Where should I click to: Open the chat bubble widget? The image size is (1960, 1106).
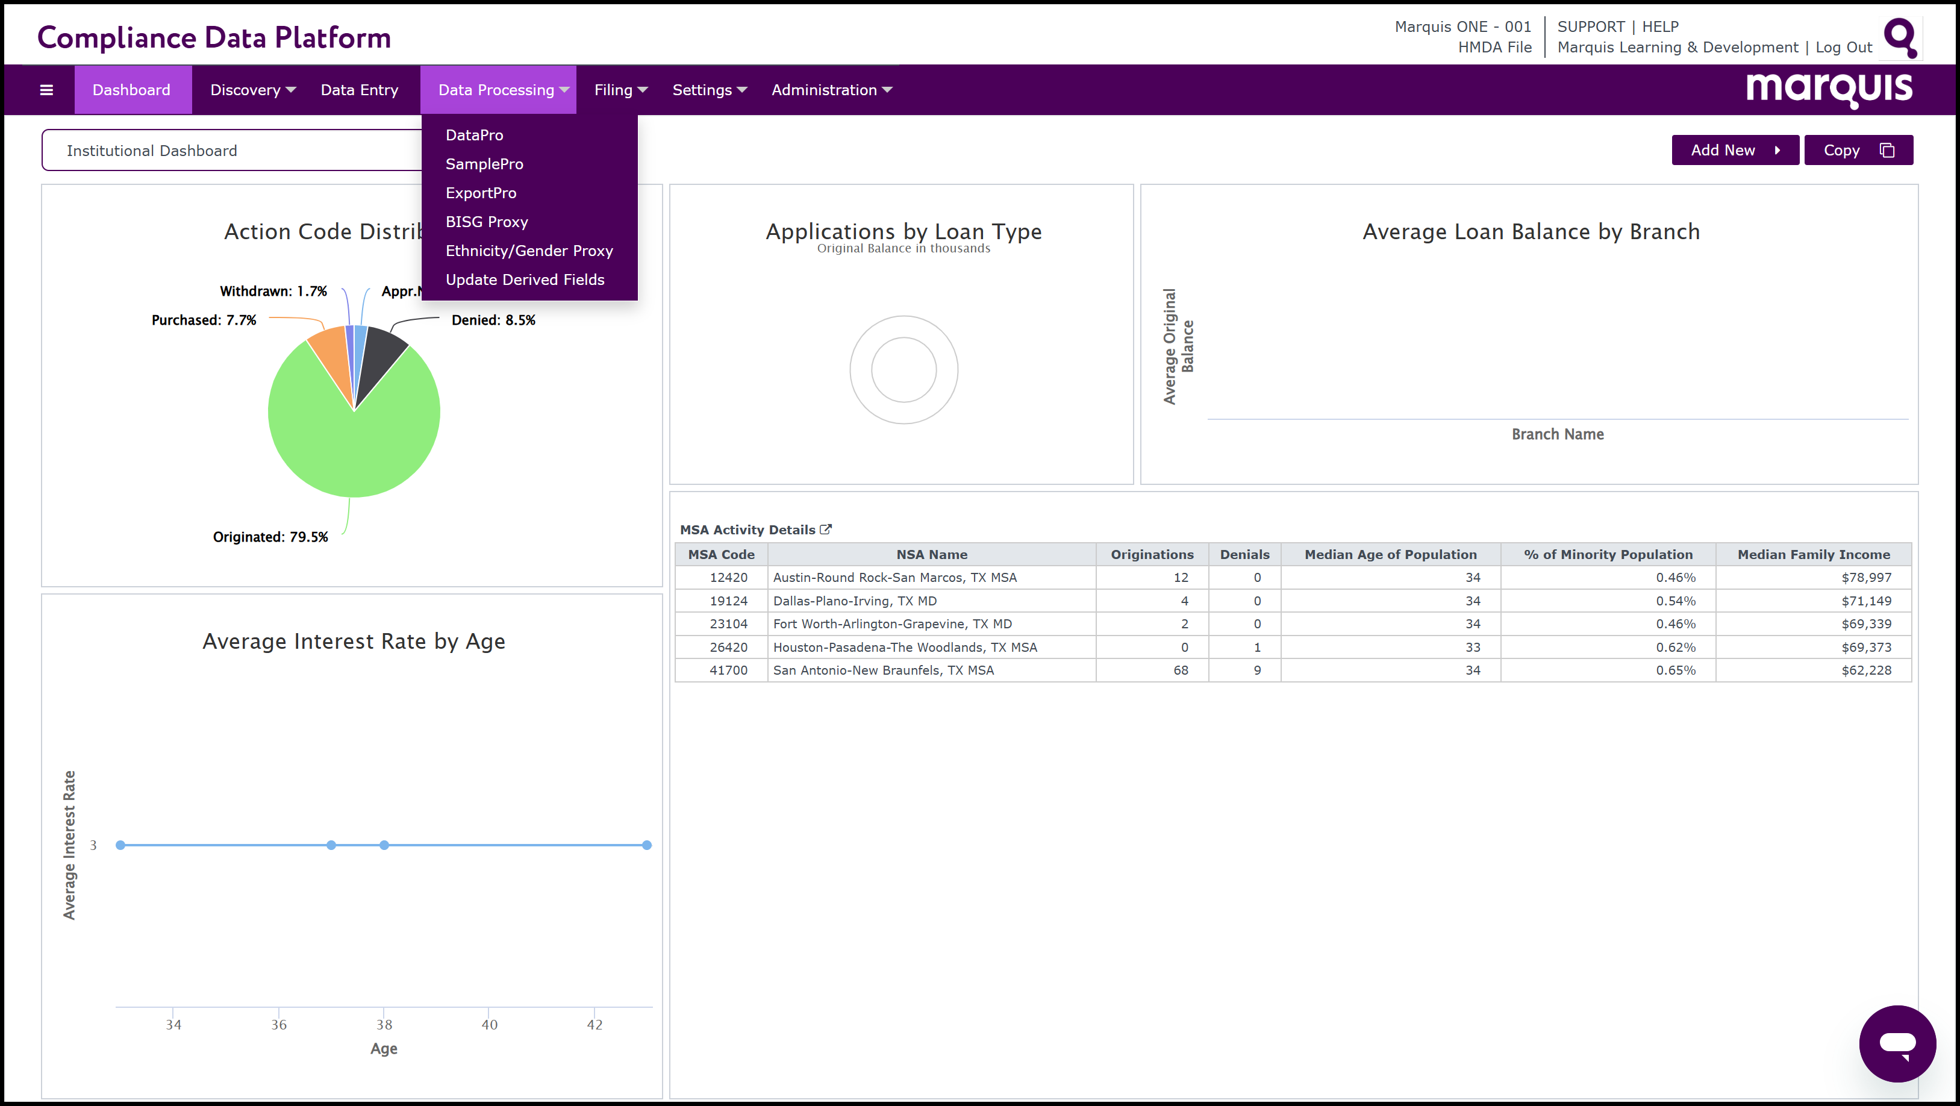click(1897, 1043)
